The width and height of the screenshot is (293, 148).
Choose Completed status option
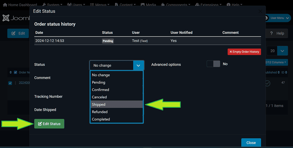point(116,119)
